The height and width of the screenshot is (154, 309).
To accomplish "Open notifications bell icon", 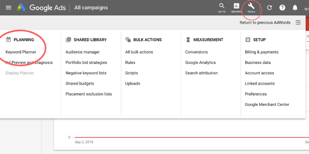I will 295,8.
